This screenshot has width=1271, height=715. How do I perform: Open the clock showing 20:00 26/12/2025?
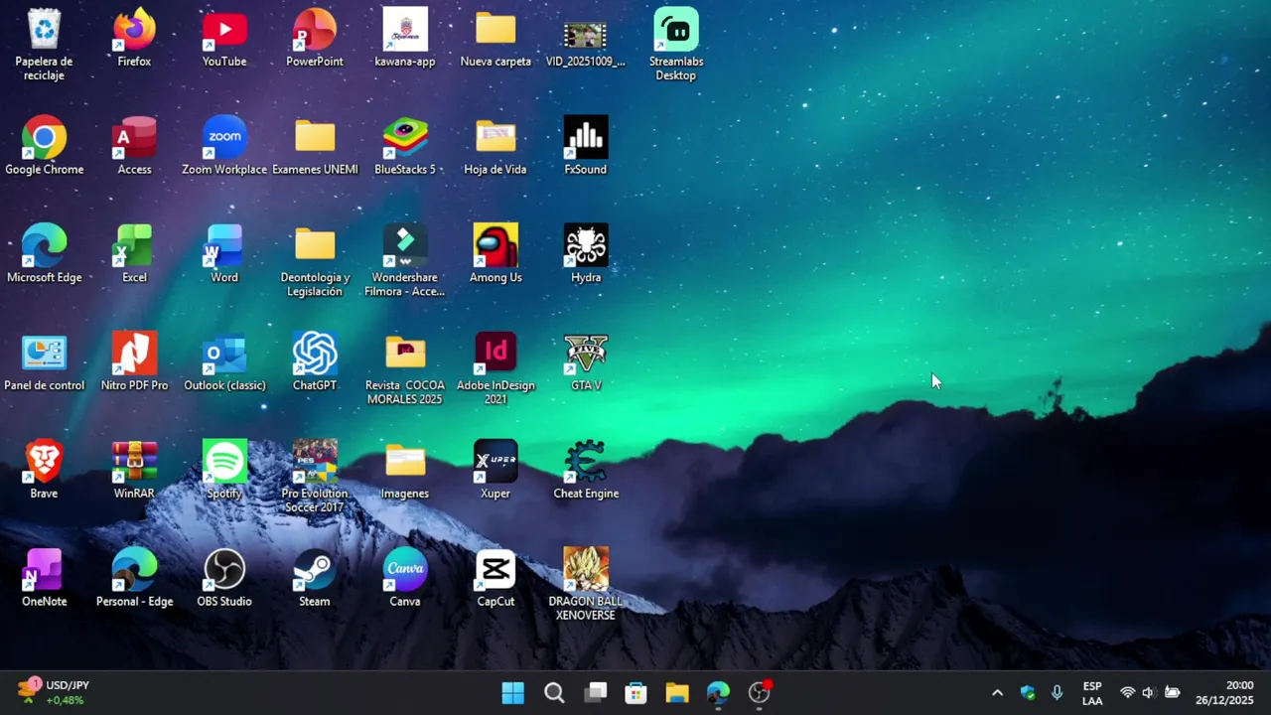click(1224, 693)
